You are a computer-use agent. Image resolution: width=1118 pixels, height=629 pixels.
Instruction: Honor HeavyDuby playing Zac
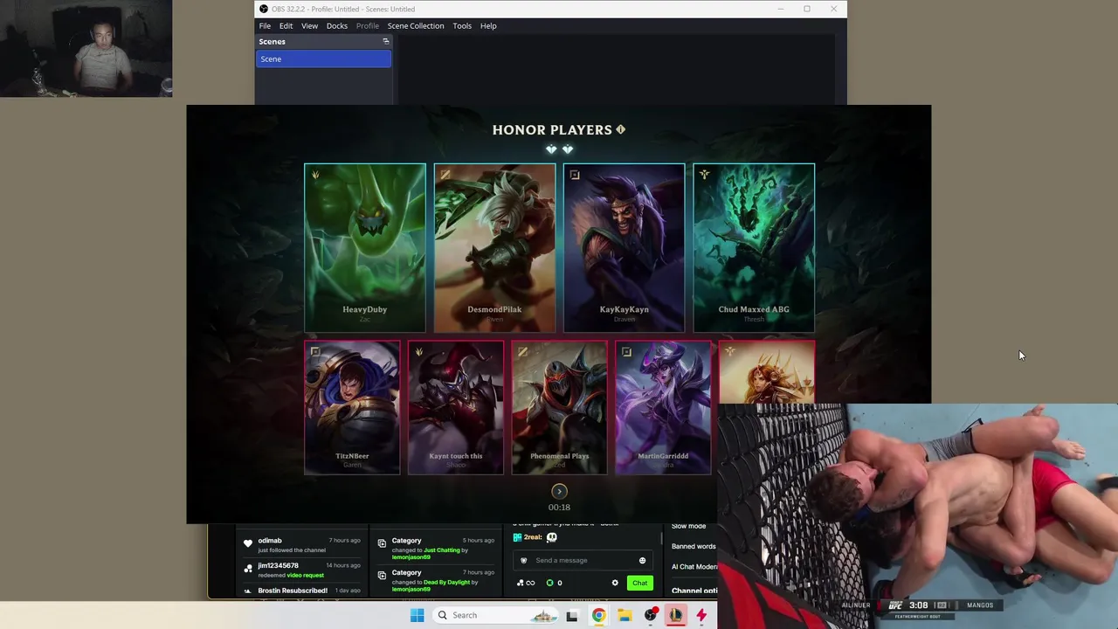coord(365,248)
